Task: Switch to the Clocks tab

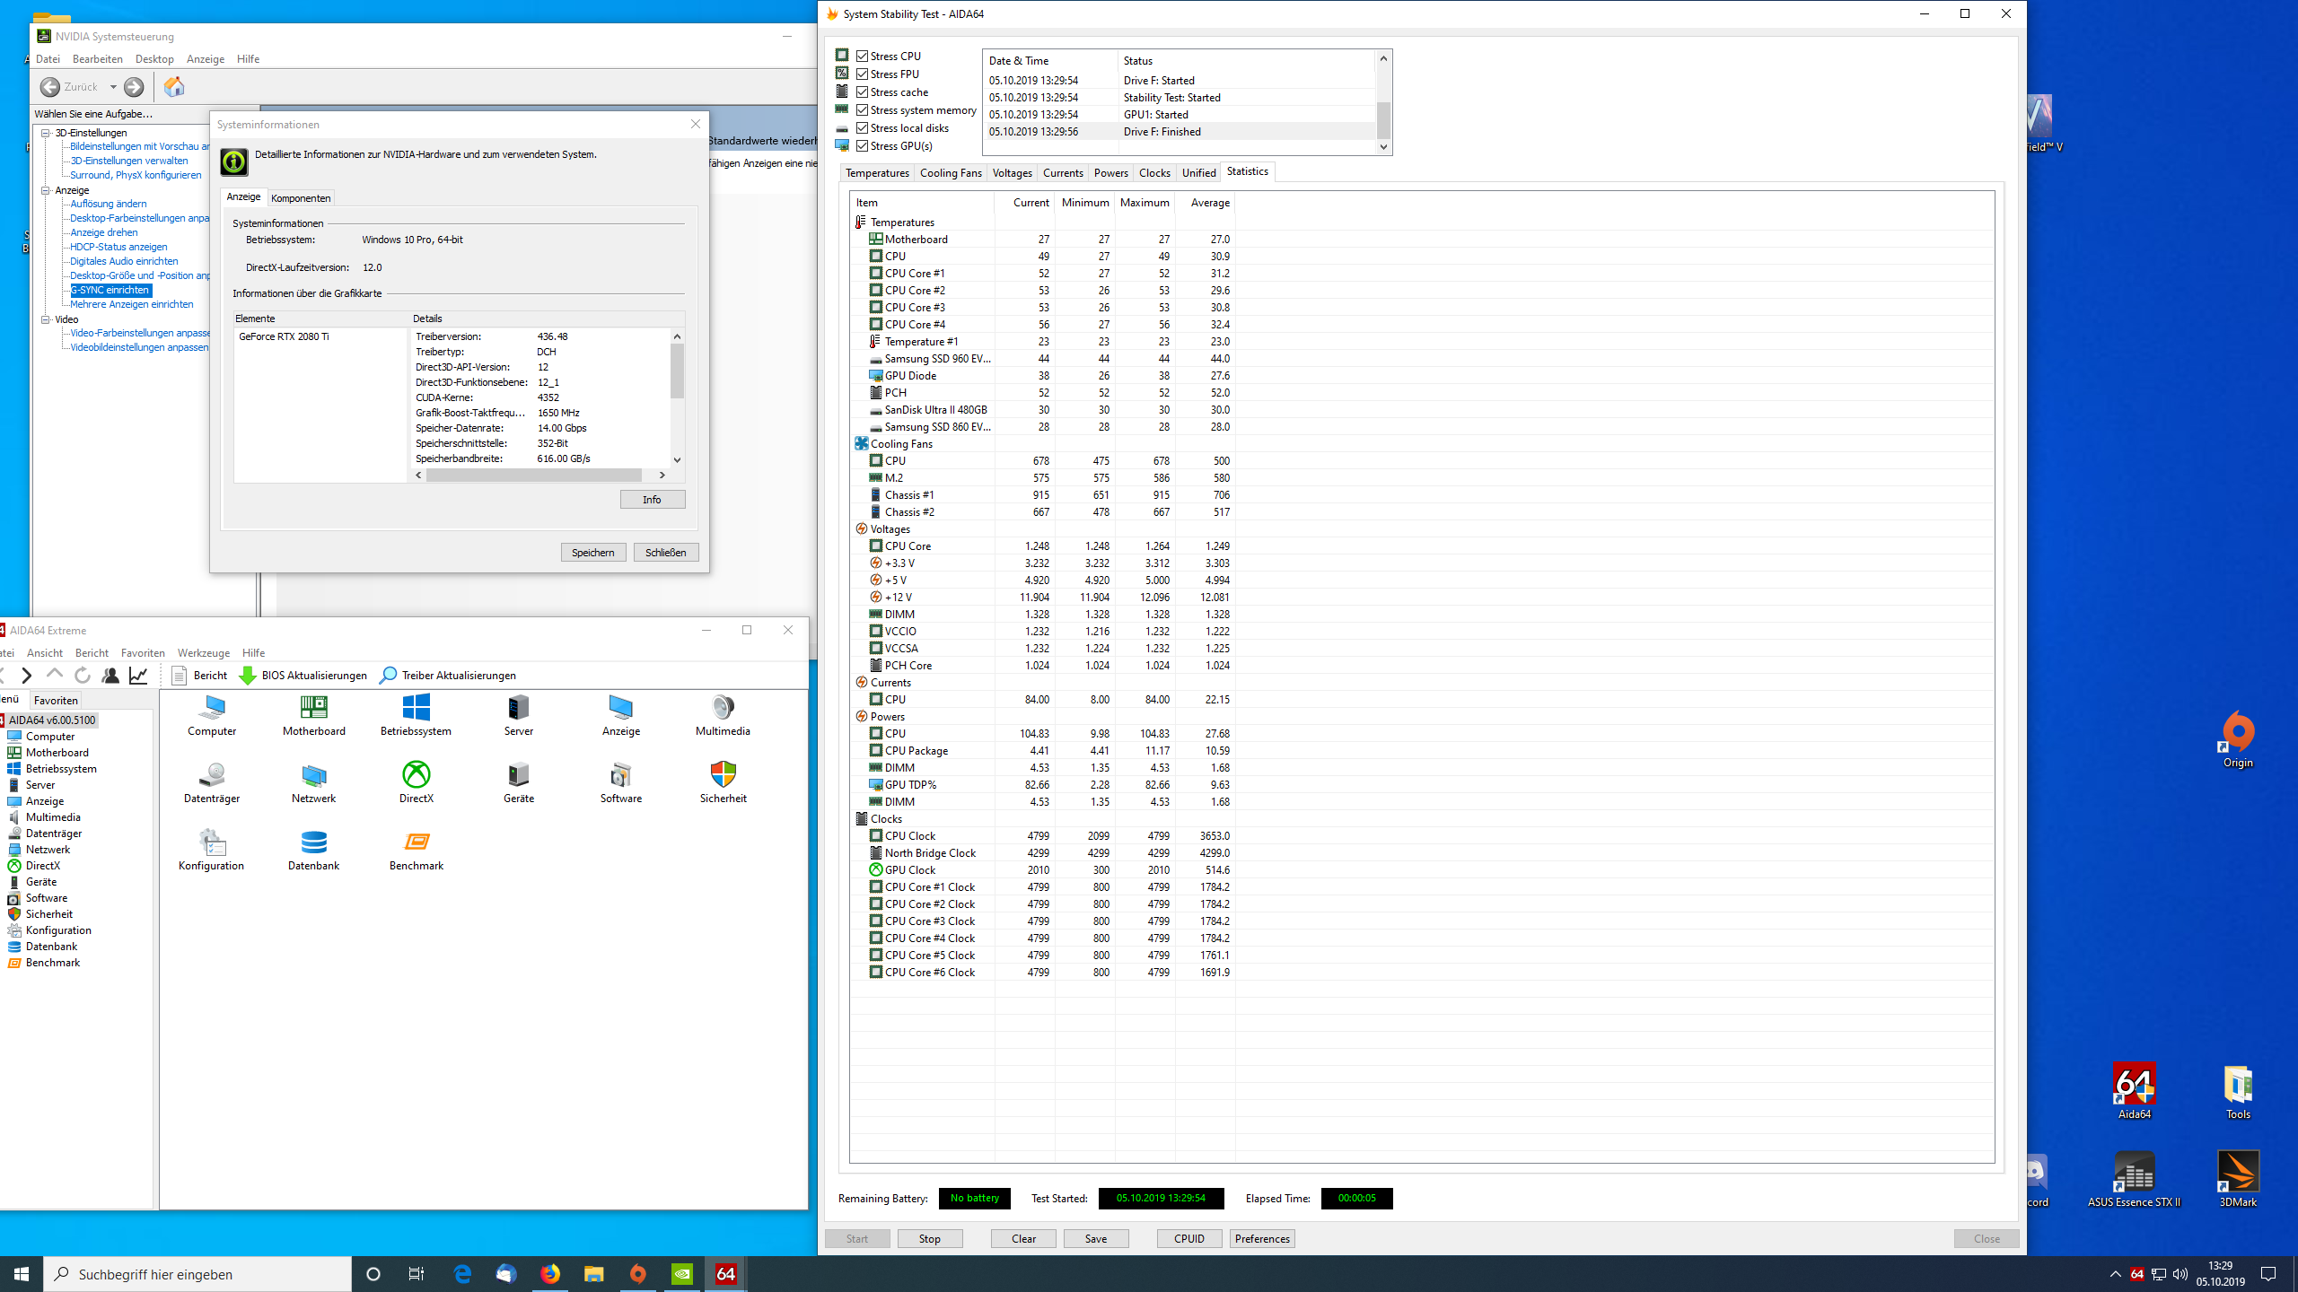Action: point(1154,172)
